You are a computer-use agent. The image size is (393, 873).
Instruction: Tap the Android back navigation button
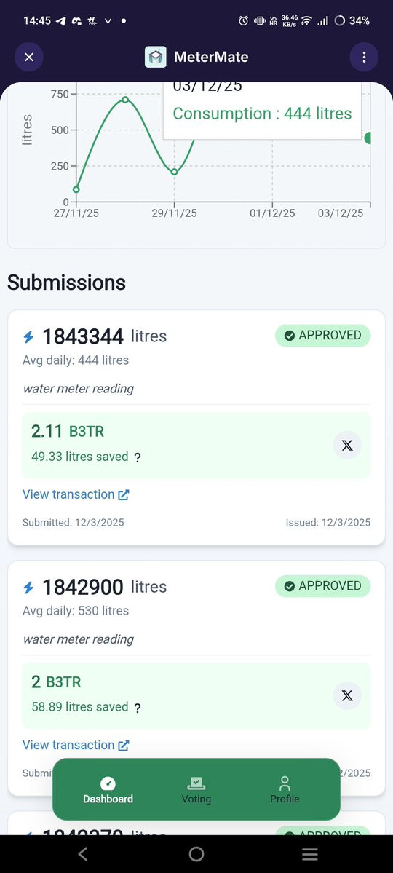click(x=83, y=853)
